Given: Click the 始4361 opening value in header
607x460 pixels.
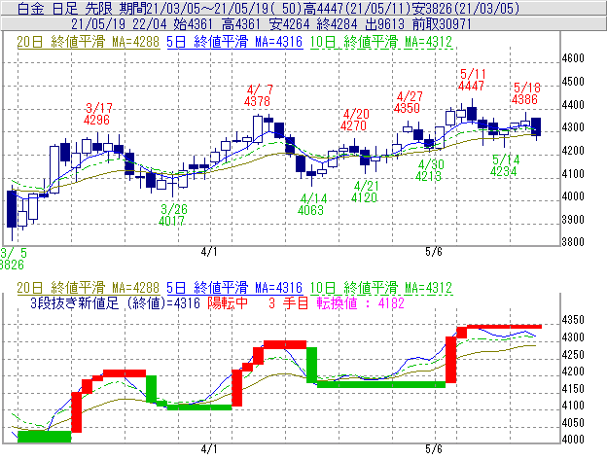Looking at the screenshot, I should [194, 24].
